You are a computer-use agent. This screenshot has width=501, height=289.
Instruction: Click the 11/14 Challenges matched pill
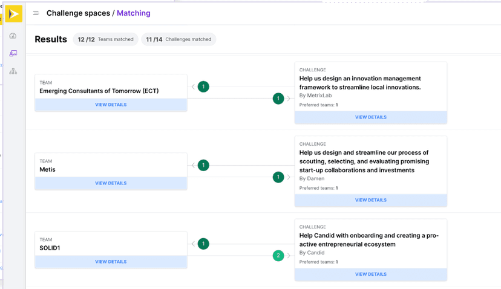coord(178,39)
